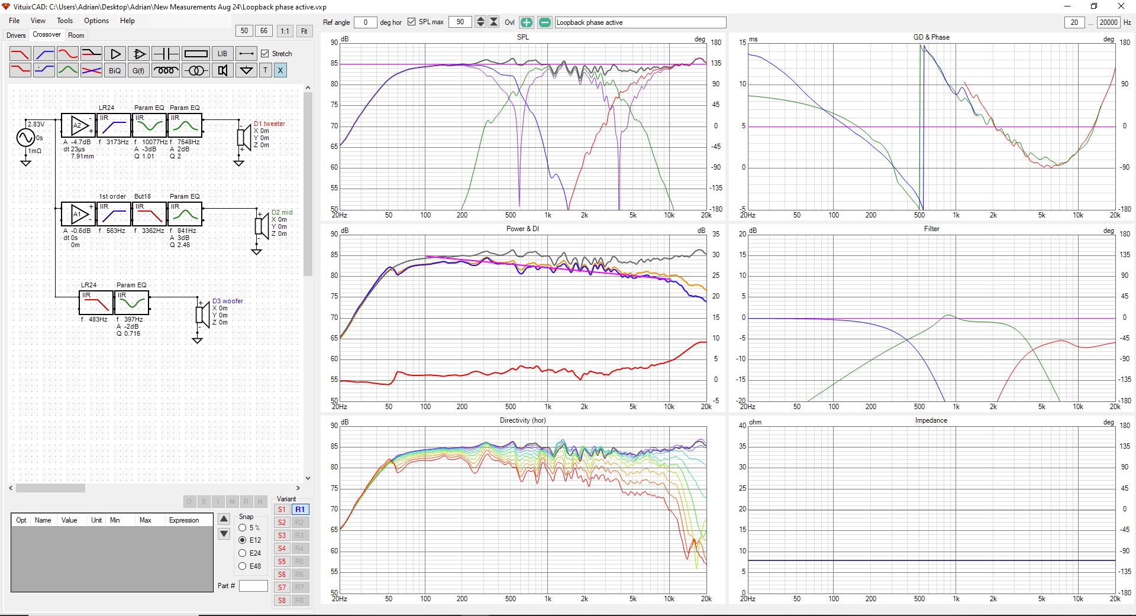Image resolution: width=1136 pixels, height=616 pixels.
Task: Toggle the highlighted X button
Action: pos(280,70)
